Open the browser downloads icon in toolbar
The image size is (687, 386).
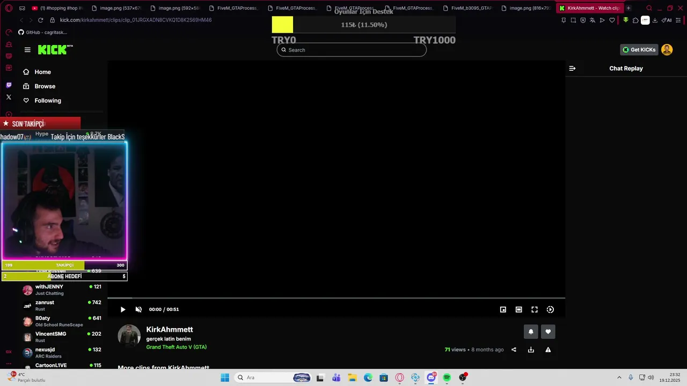[655, 20]
